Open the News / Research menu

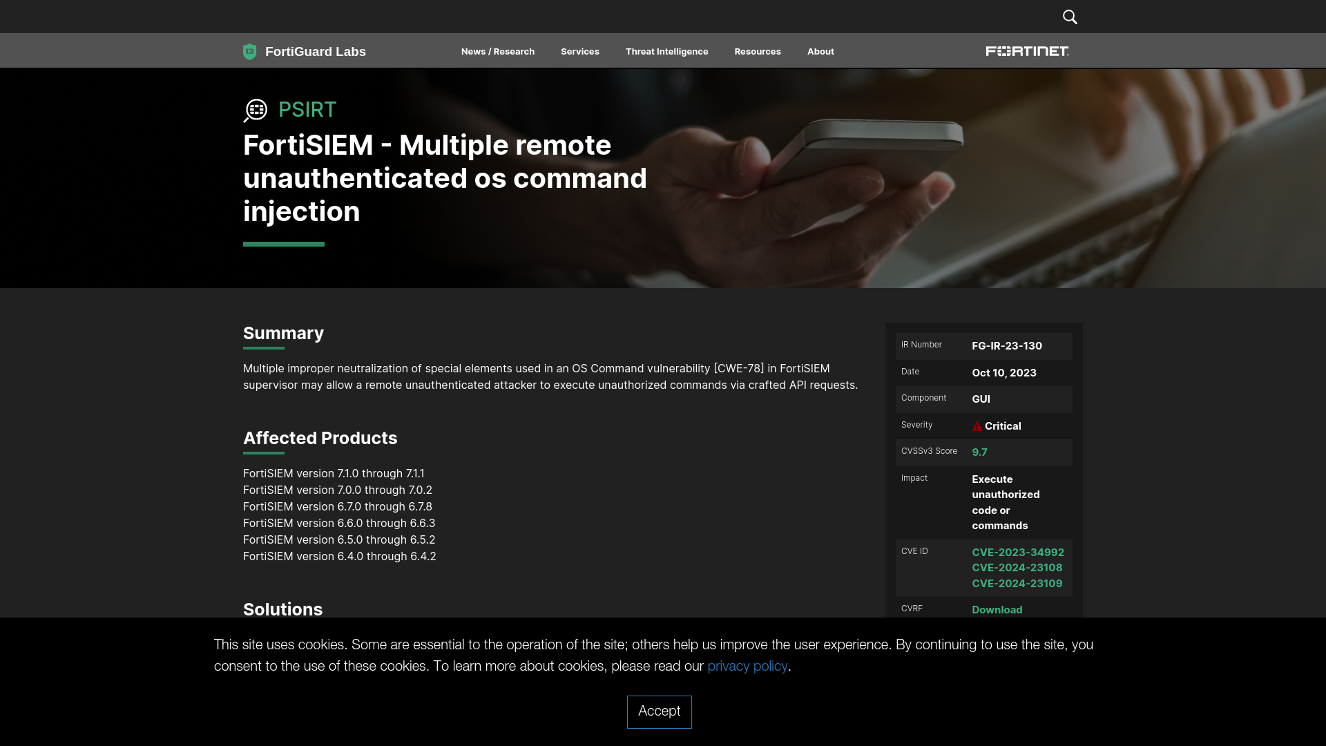pos(498,52)
